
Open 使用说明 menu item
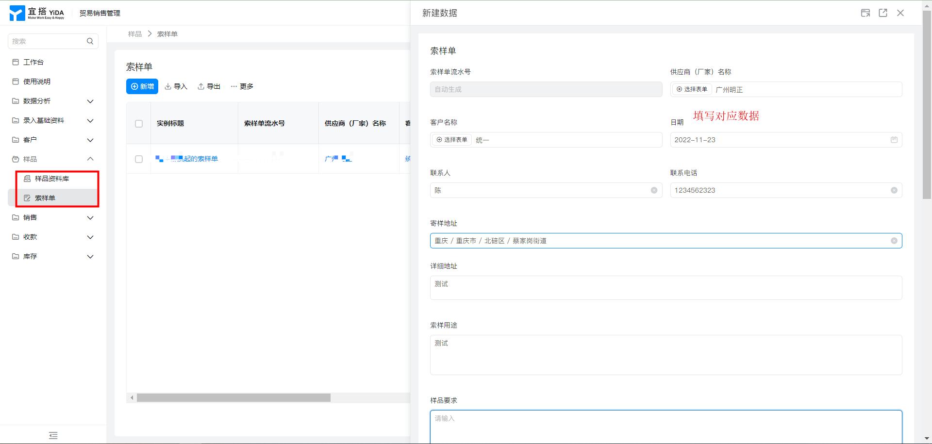53,82
